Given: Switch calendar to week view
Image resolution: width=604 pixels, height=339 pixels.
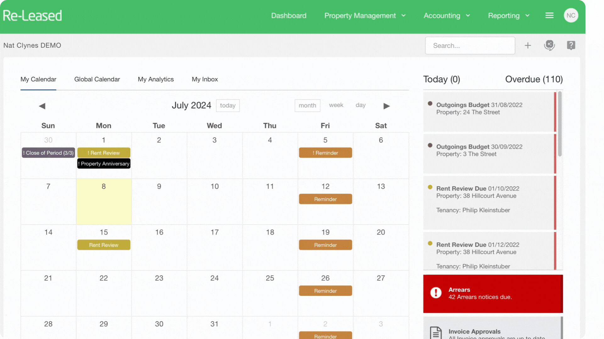Looking at the screenshot, I should (336, 105).
